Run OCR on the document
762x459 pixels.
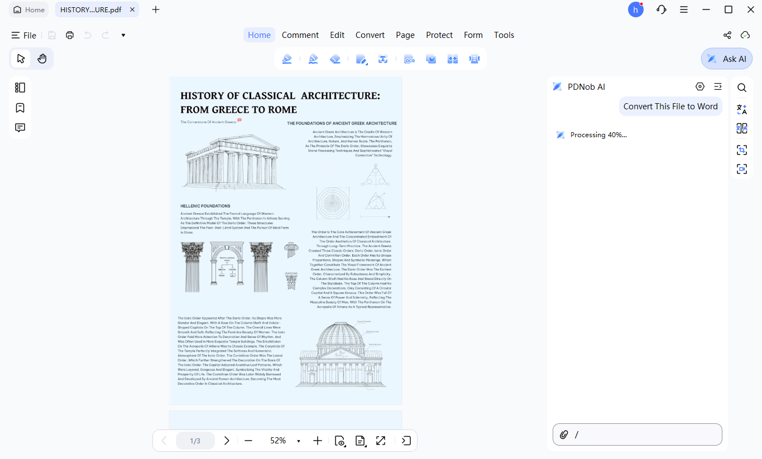point(410,59)
